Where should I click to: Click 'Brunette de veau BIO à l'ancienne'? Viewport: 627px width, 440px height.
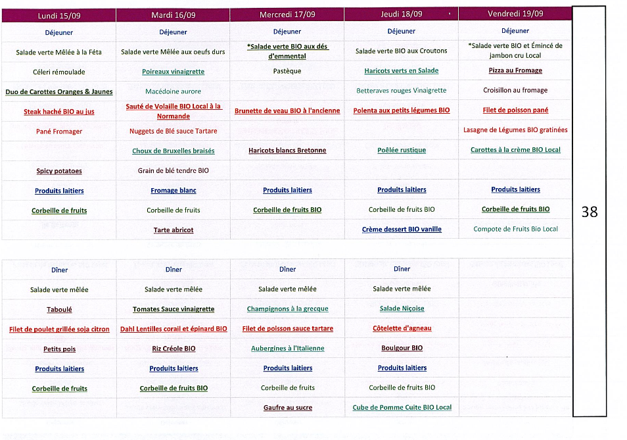[287, 110]
